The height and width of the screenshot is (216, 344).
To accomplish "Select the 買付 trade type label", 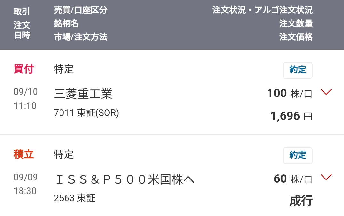I will [24, 69].
